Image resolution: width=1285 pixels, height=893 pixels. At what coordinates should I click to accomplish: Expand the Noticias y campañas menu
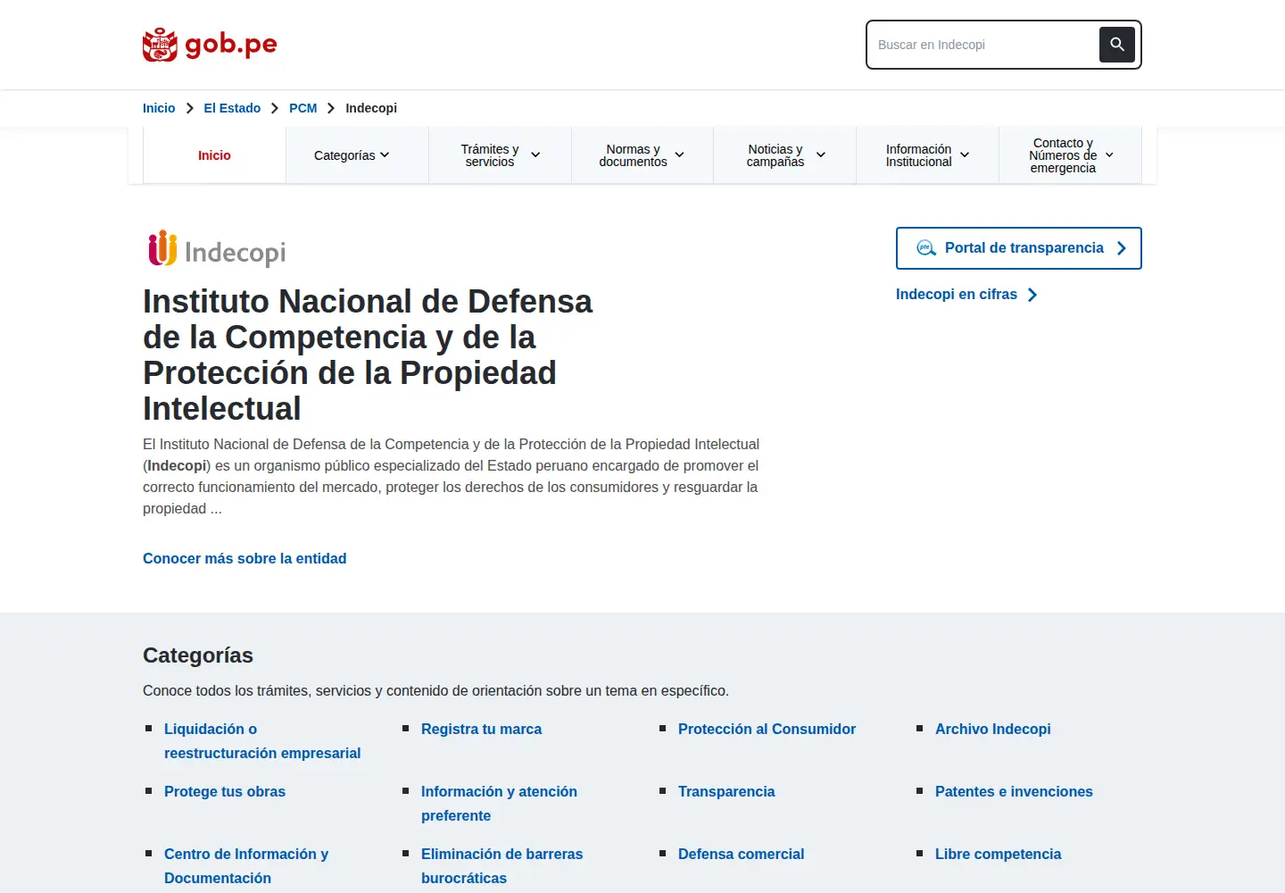click(x=785, y=155)
